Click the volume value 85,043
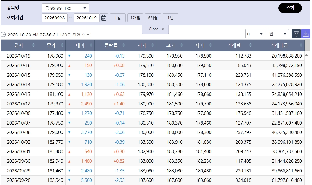 pos(245,65)
